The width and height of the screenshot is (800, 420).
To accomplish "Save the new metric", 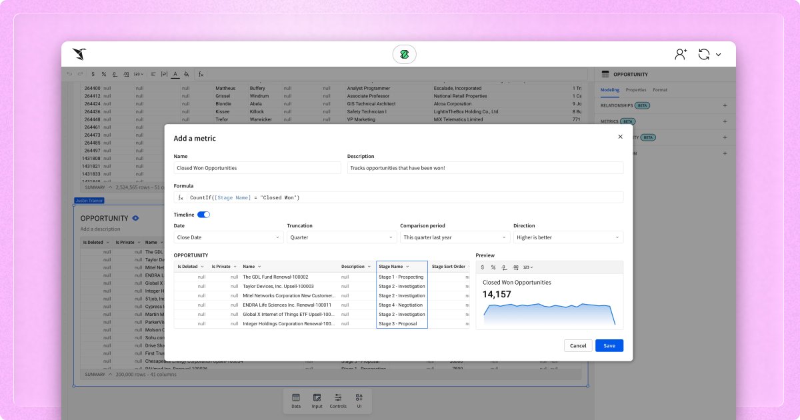I will coord(609,345).
